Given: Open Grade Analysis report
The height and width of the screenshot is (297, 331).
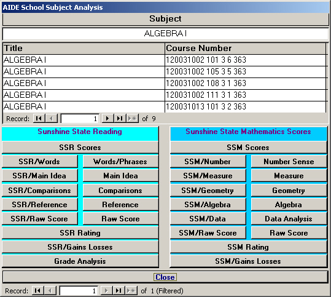Looking at the screenshot, I should pos(80,261).
